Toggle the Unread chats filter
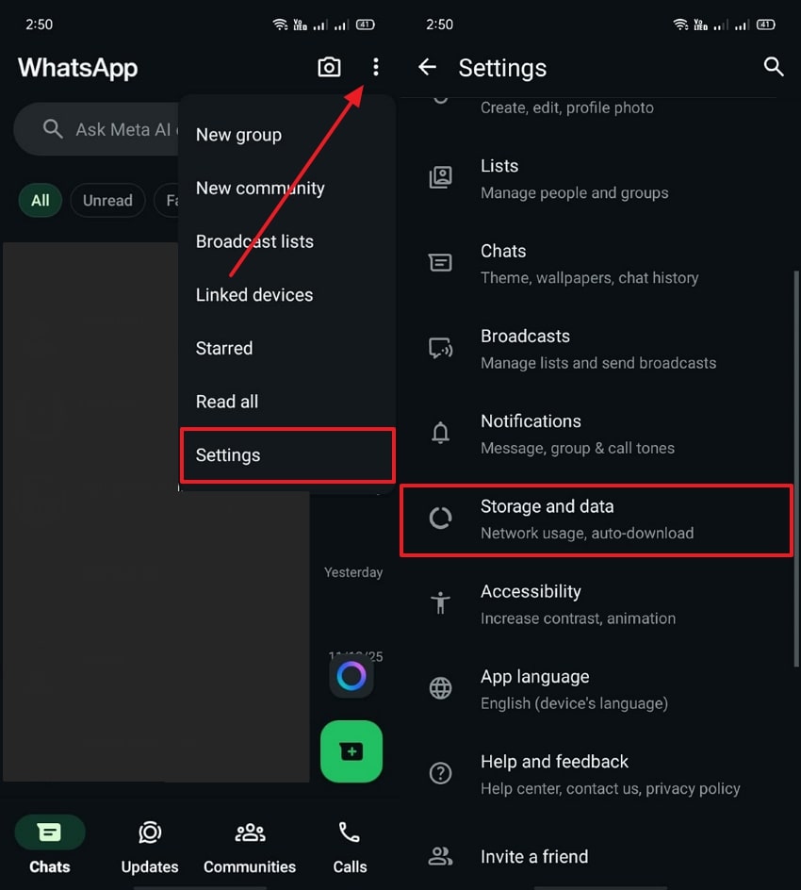The height and width of the screenshot is (890, 801). click(107, 200)
